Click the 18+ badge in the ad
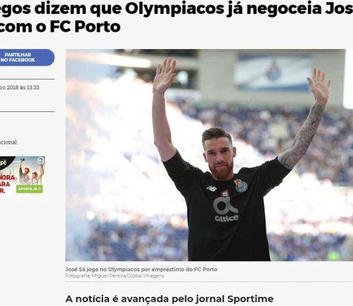Screen dimensions: 353x306 [41, 160]
